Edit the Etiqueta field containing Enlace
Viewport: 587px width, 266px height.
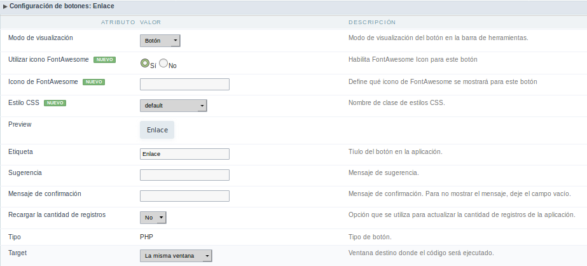tap(184, 154)
